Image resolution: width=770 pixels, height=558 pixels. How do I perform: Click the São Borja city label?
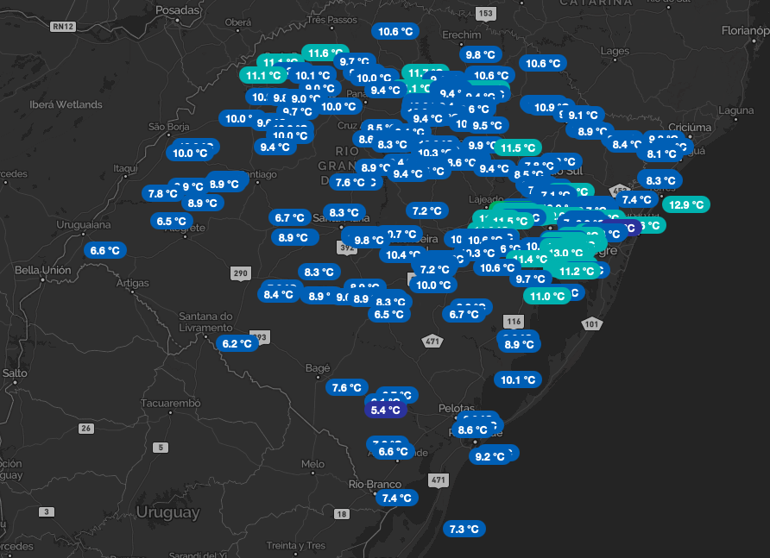(169, 127)
